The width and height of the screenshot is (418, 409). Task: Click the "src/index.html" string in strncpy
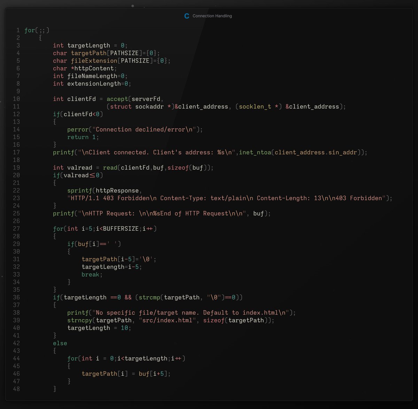[168, 320]
